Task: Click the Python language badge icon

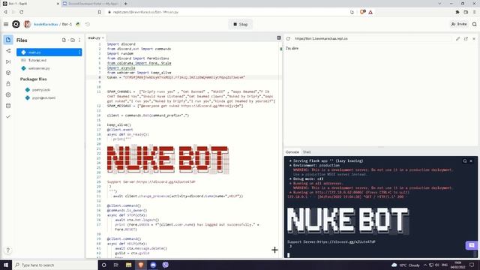Action: pyautogui.click(x=78, y=24)
